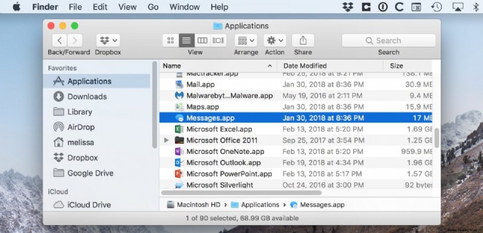Click the Dropbox menu bar icon
This screenshot has height=233, width=483.
(348, 7)
